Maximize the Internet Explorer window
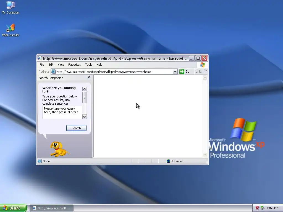This screenshot has width=283, height=212. click(198, 58)
